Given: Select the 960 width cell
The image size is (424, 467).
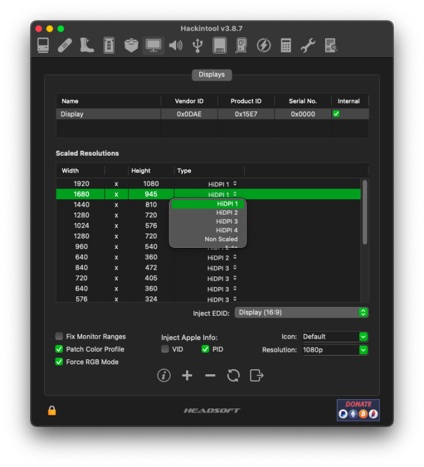Looking at the screenshot, I should point(82,247).
